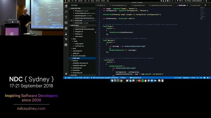Open Dockerfile in the explorer
The width and height of the screenshot is (211, 118).
(x=76, y=70)
